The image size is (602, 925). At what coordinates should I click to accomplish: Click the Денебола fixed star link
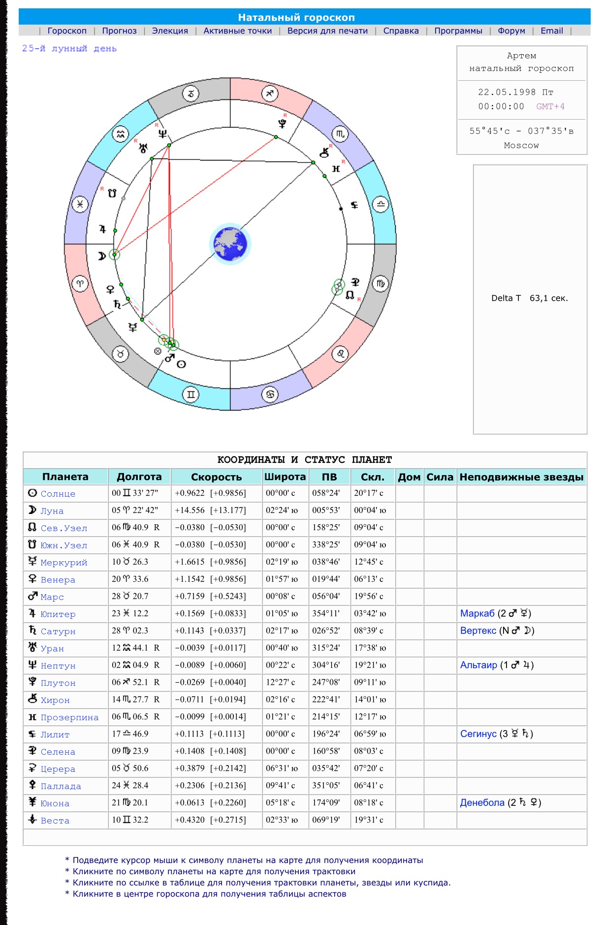click(482, 803)
